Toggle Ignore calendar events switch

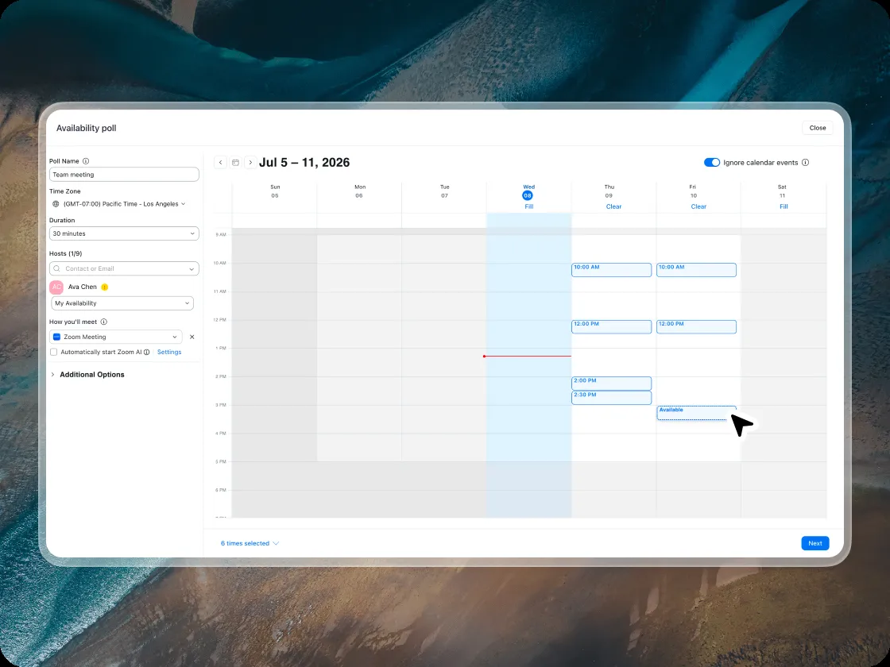click(712, 162)
